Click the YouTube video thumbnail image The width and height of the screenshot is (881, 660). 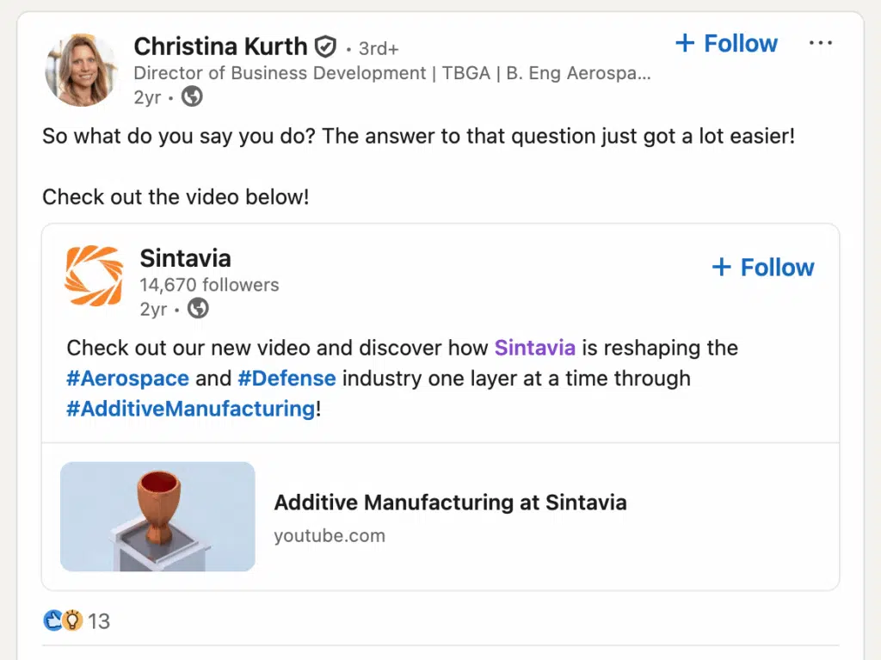[x=157, y=516]
